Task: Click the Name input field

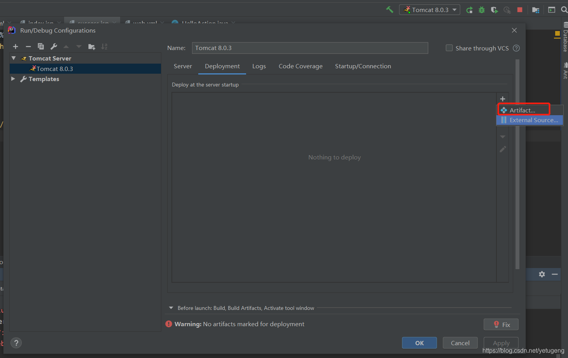Action: pos(310,48)
